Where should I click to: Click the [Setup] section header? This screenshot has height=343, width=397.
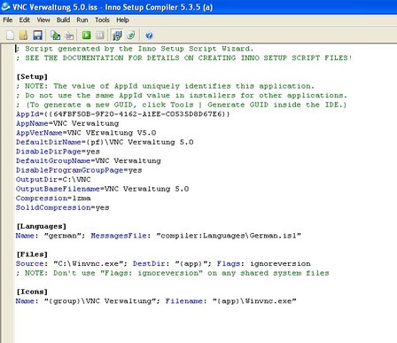coord(32,76)
